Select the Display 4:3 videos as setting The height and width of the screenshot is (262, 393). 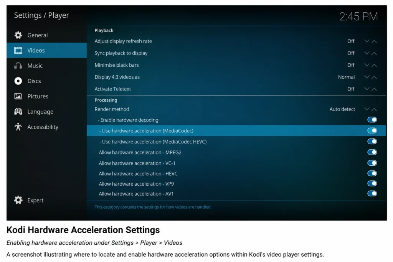236,77
